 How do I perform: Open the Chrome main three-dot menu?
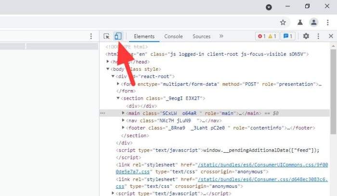tap(327, 22)
